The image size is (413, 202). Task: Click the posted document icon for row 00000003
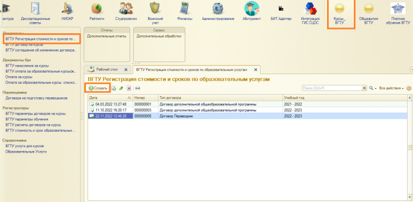point(92,110)
